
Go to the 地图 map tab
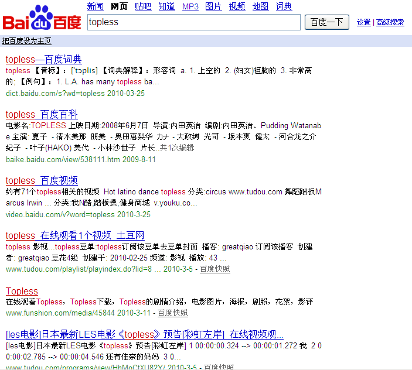[x=260, y=6]
